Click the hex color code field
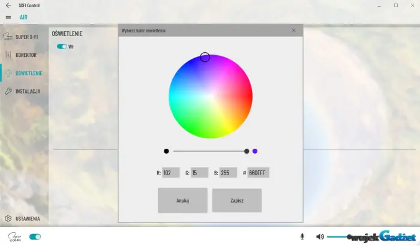420x246 pixels. point(258,173)
